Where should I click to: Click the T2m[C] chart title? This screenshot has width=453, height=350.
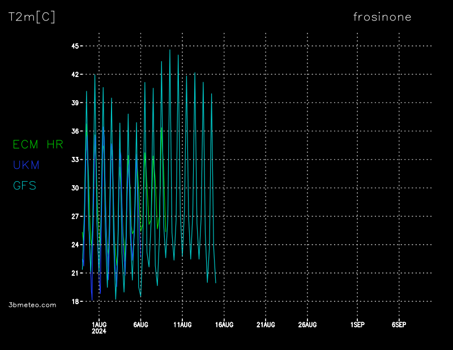(x=32, y=17)
